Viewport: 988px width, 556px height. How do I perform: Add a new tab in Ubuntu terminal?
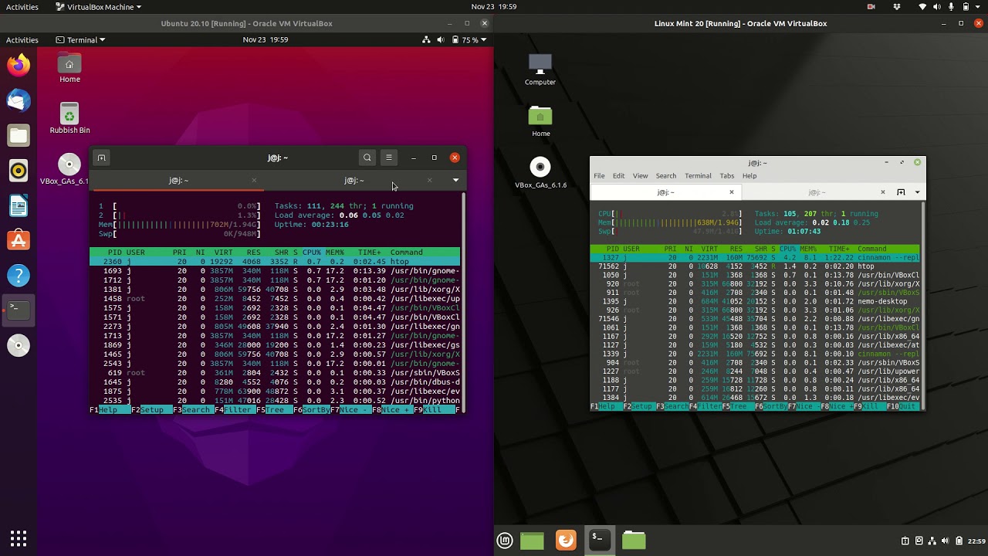[x=101, y=158]
